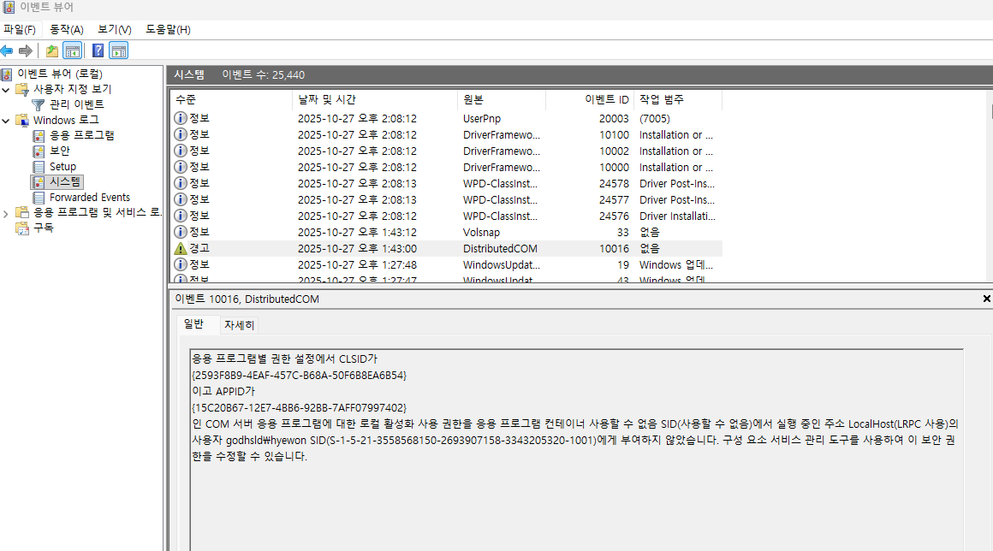The height and width of the screenshot is (551, 993).
Task: Sort by the 작업 범주 column header
Action: pyautogui.click(x=678, y=99)
